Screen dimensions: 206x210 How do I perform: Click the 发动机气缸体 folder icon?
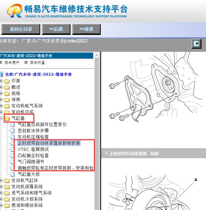click(7, 181)
